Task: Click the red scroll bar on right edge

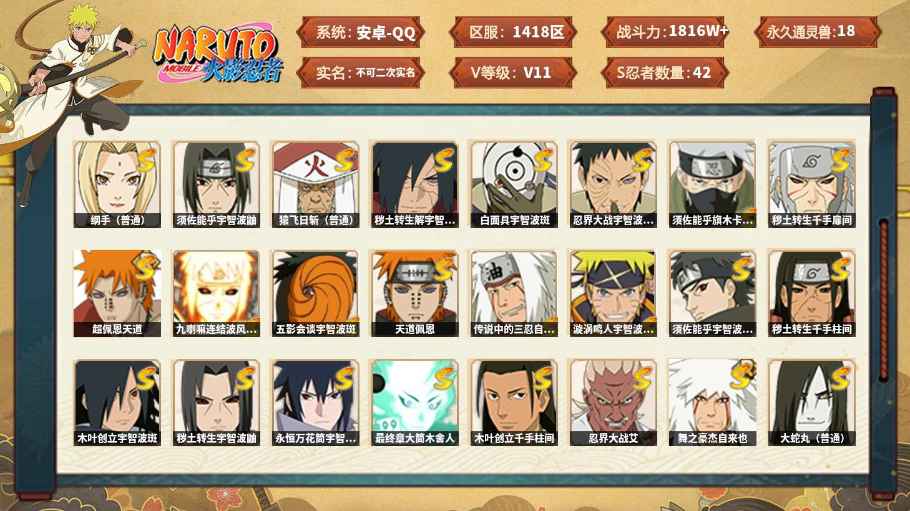Action: tap(883, 298)
